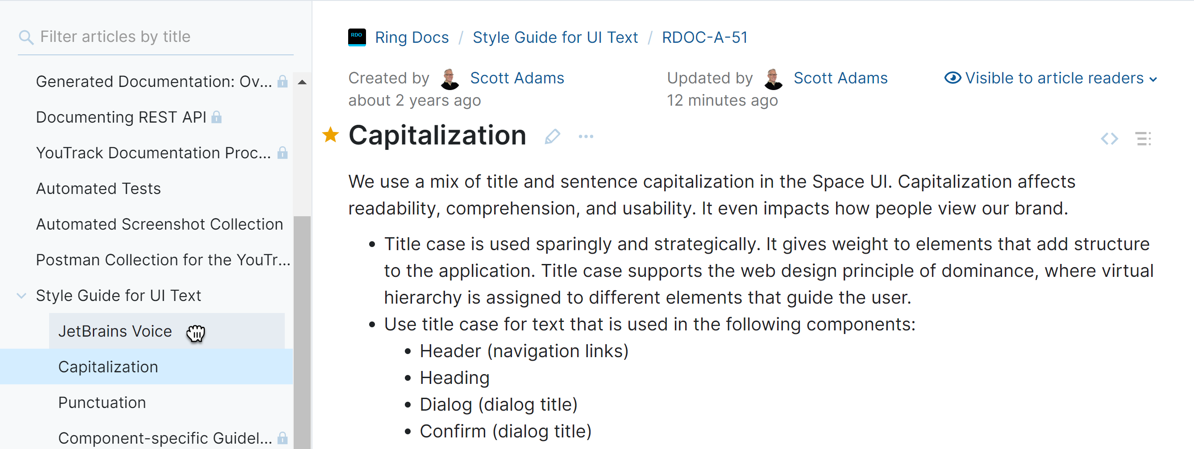Open RDOC-A-51 article ID link
1194x449 pixels.
tap(704, 37)
